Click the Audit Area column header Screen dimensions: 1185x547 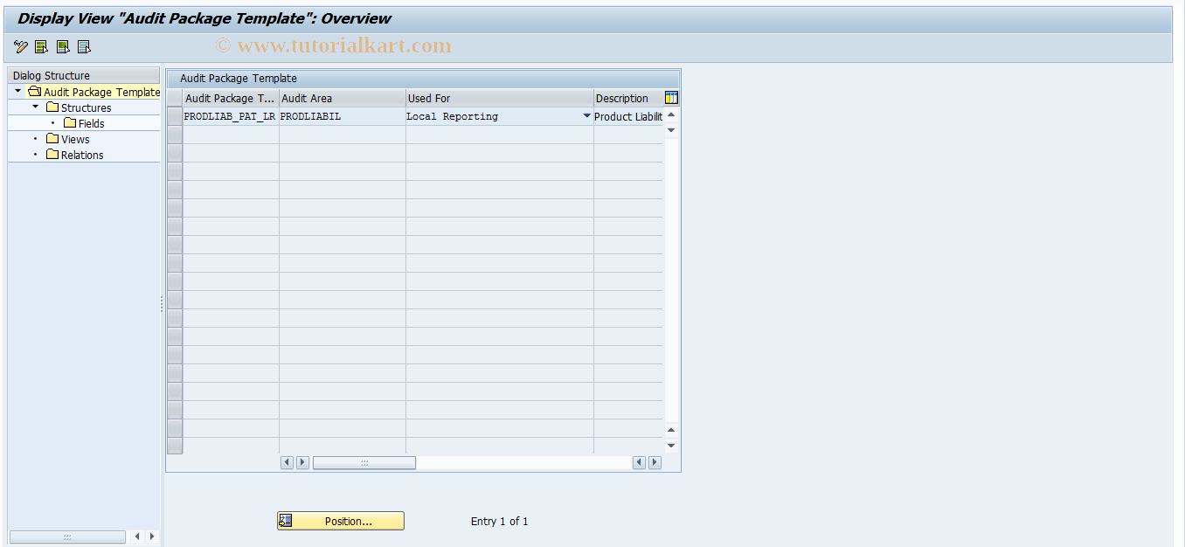point(343,98)
